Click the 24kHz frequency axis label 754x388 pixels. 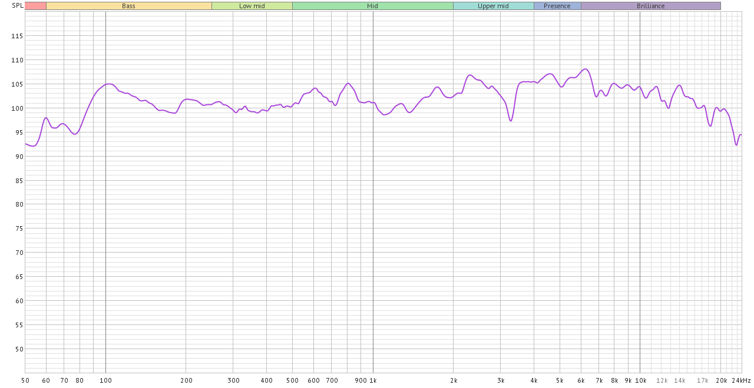(743, 380)
